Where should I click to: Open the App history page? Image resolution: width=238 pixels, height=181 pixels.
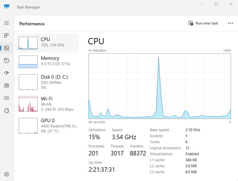[7, 60]
